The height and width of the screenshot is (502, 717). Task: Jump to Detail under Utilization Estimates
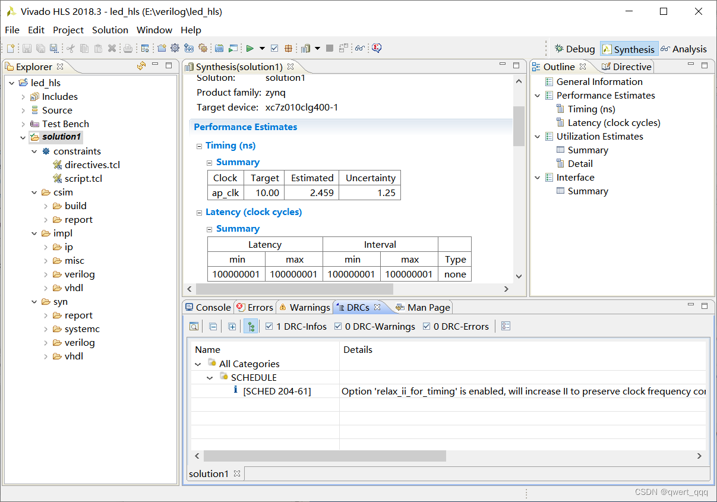(x=580, y=164)
